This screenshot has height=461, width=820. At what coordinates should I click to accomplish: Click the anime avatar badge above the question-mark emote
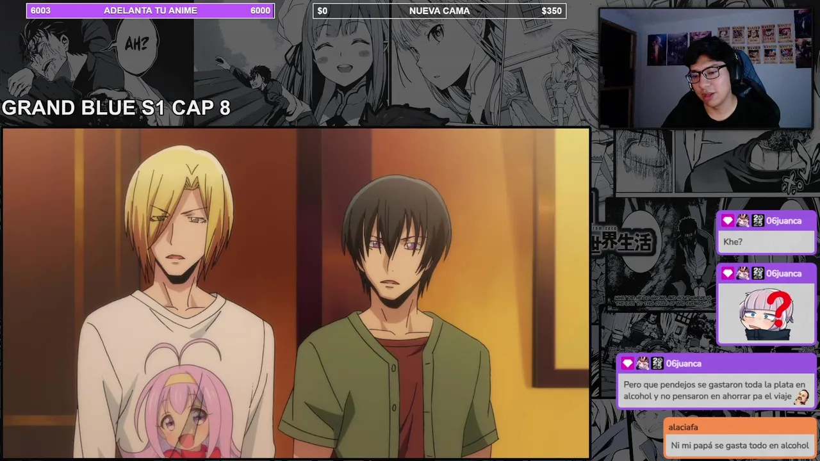pyautogui.click(x=742, y=273)
